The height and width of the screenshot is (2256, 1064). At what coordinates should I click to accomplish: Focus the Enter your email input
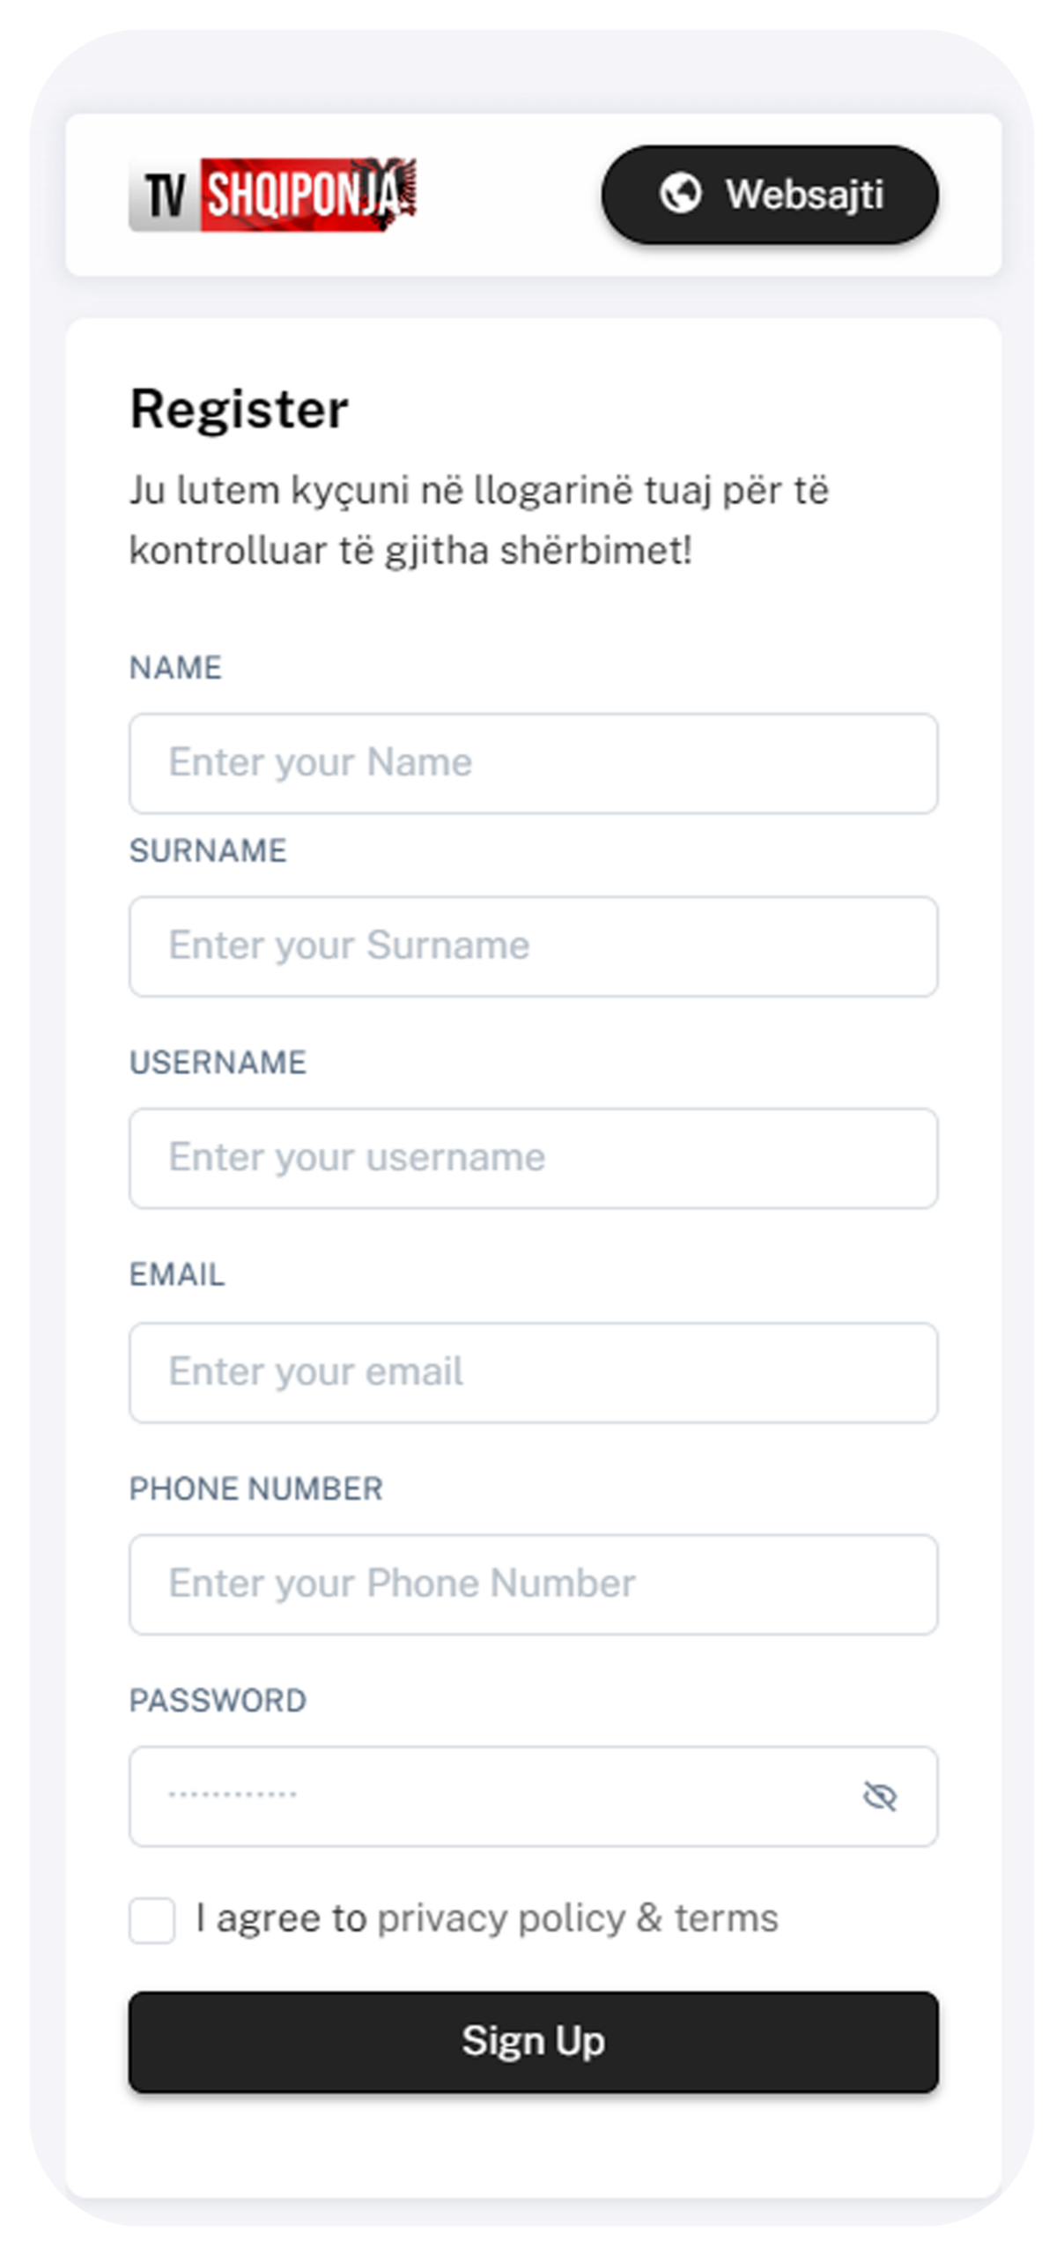point(533,1372)
